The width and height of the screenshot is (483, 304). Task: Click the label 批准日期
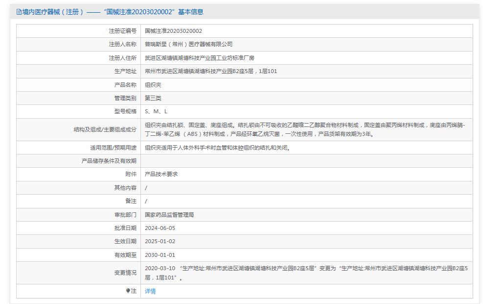pos(125,228)
